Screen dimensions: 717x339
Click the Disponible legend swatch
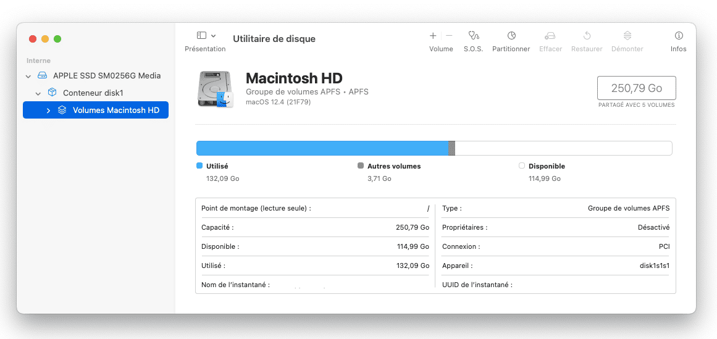[522, 165]
